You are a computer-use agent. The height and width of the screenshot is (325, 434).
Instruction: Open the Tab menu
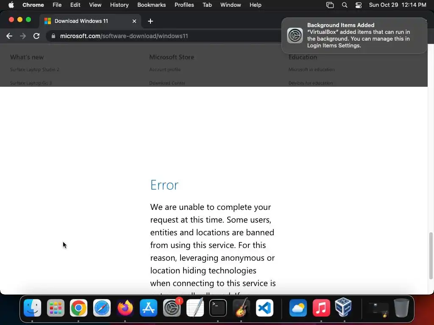point(207,5)
